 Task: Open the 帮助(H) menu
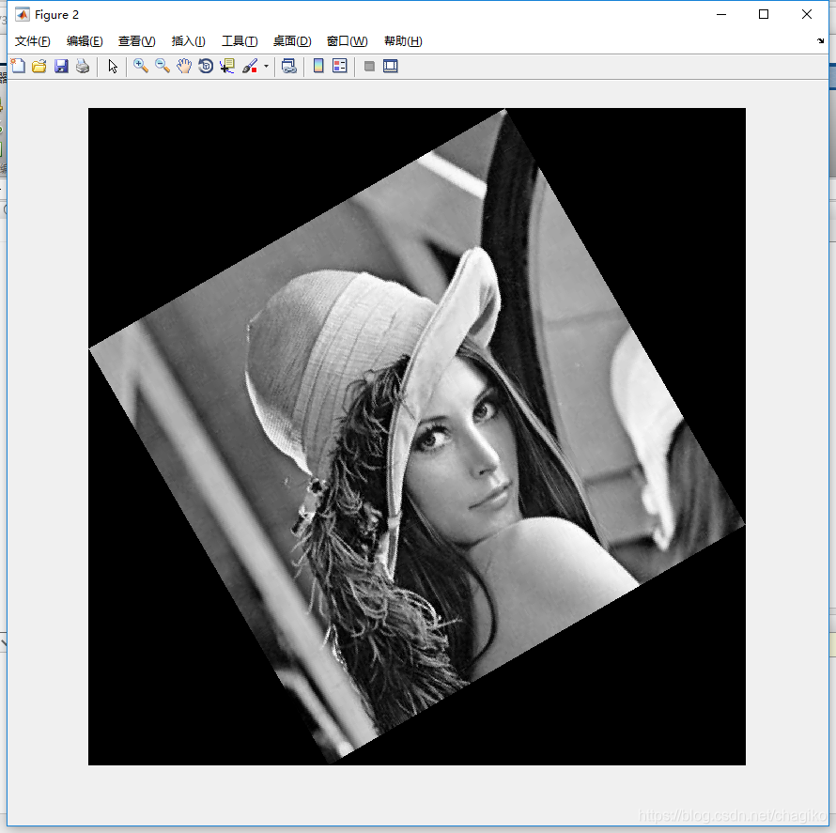[403, 41]
